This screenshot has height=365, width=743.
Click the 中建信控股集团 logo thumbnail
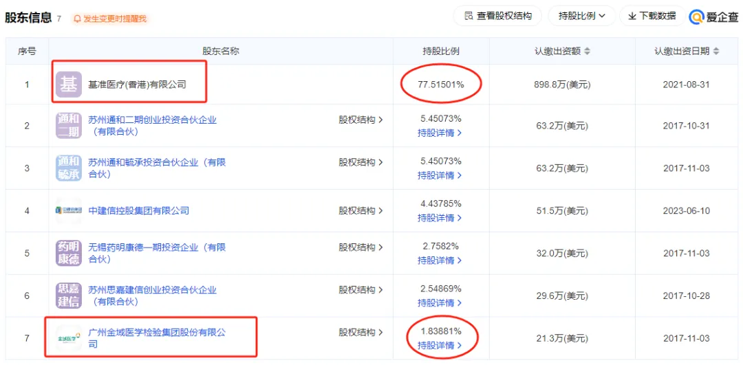(x=69, y=210)
